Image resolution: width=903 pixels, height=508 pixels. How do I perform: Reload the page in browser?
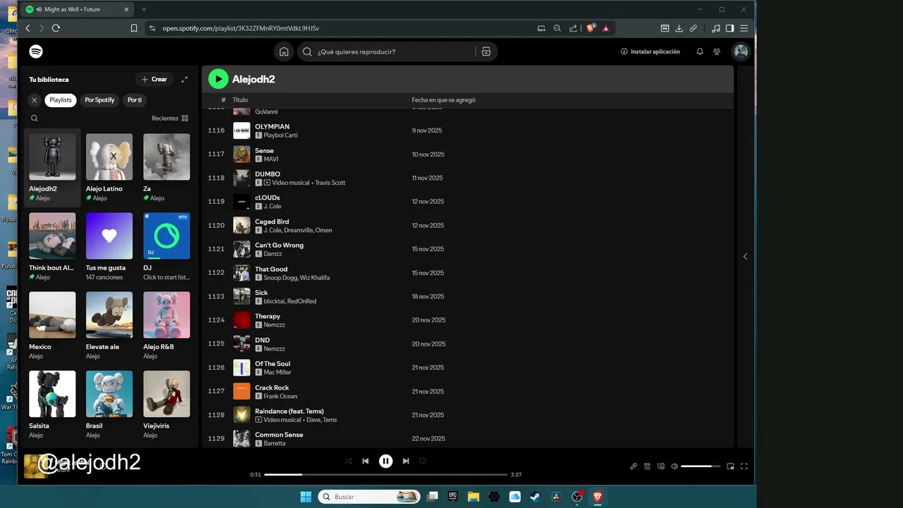(56, 28)
